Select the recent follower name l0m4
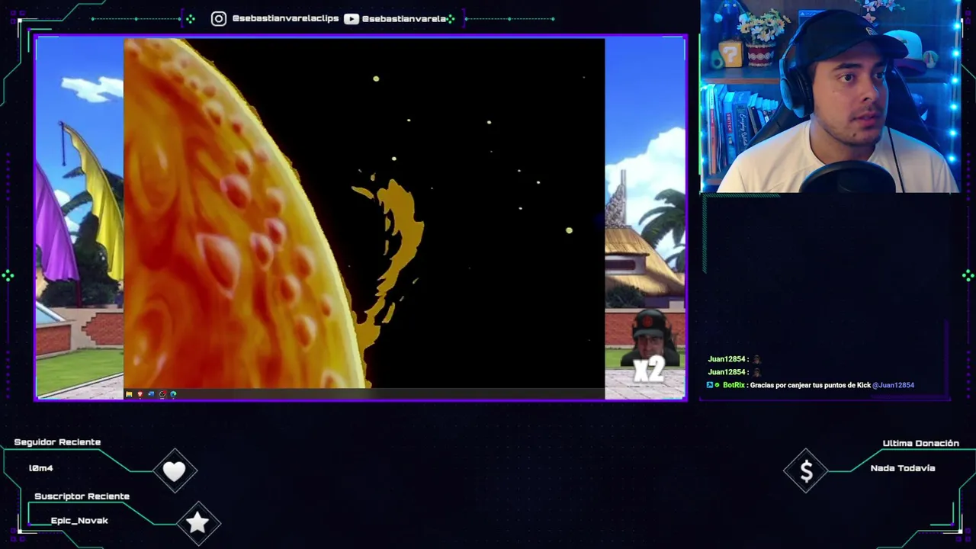The width and height of the screenshot is (976, 549). pyautogui.click(x=41, y=468)
